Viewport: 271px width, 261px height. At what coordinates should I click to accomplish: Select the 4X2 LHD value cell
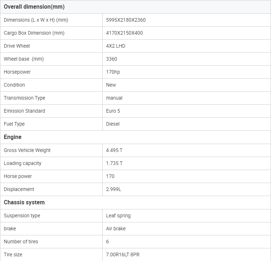116,46
